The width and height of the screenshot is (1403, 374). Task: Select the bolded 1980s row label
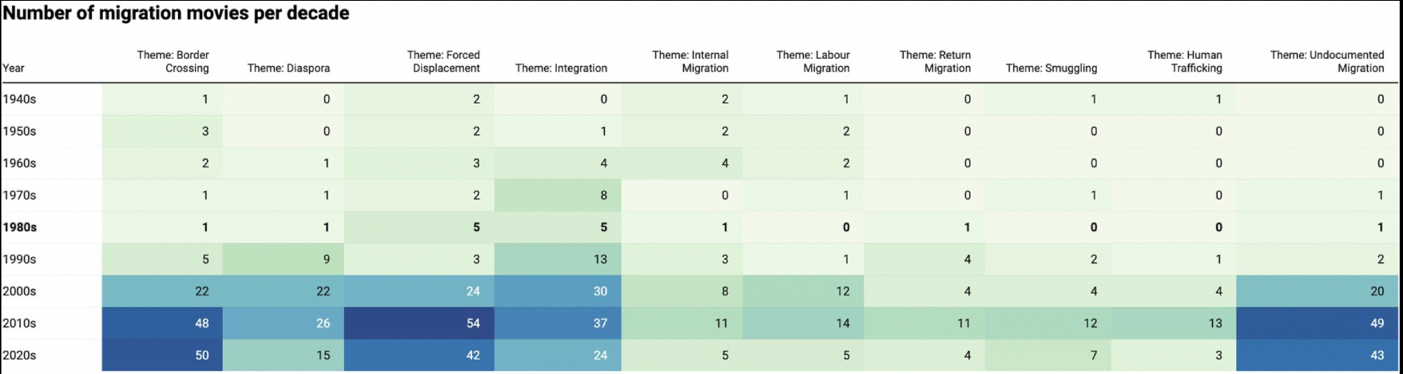click(x=20, y=227)
